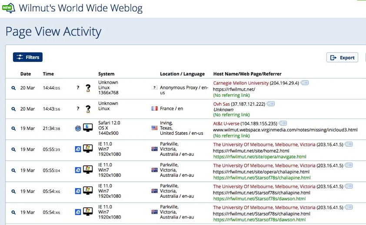The width and height of the screenshot is (366, 225).
Task: Click the Wilmut's World Wide Weblog title
Action: pyautogui.click(x=81, y=8)
